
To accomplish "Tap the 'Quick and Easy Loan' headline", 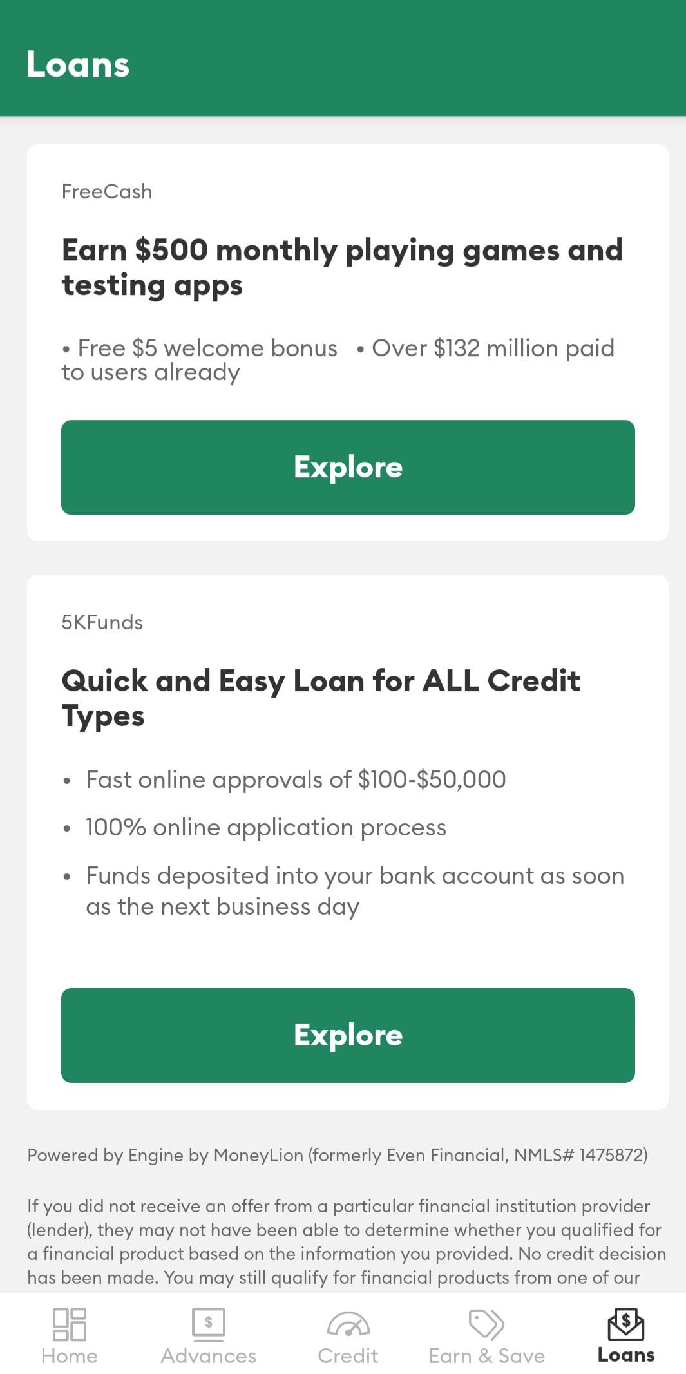I will [x=321, y=698].
